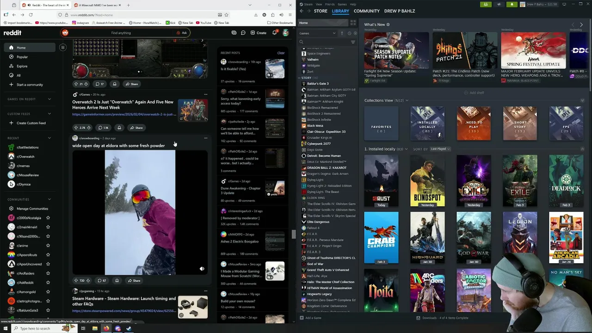The width and height of the screenshot is (592, 333).
Task: Open Steam View menu
Action: coord(319,4)
